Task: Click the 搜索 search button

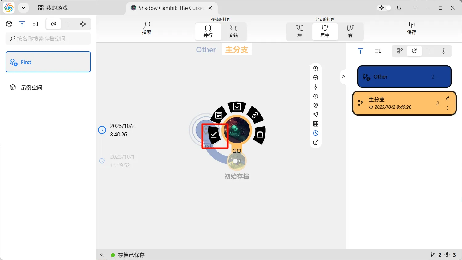Action: click(146, 28)
